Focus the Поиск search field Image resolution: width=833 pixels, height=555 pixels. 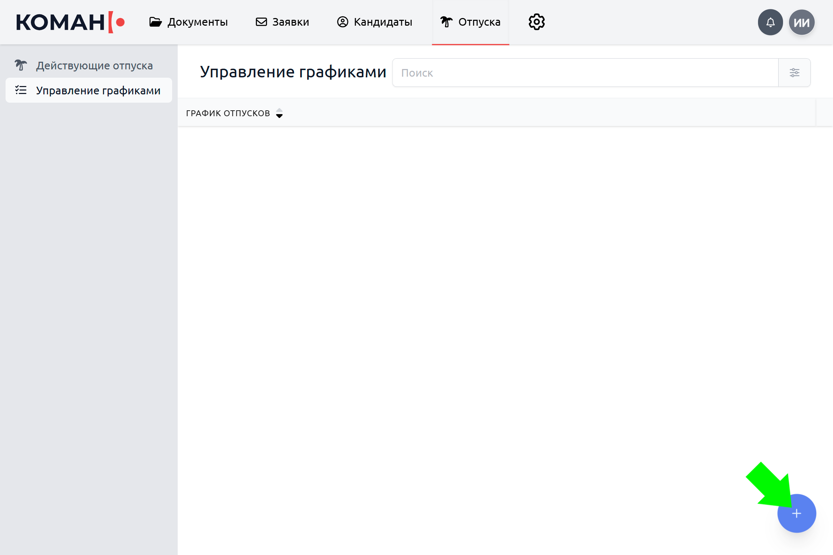[585, 72]
